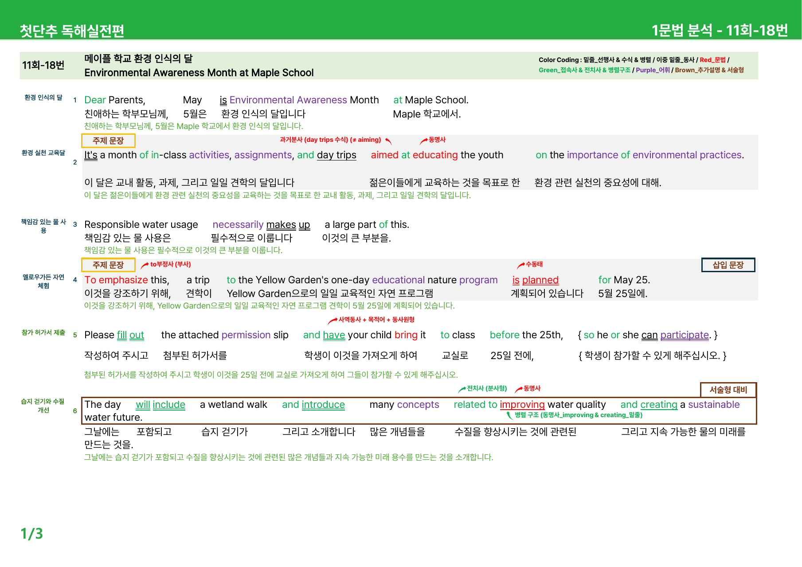Click underlined red 'improving' in sentence 6

[522, 405]
